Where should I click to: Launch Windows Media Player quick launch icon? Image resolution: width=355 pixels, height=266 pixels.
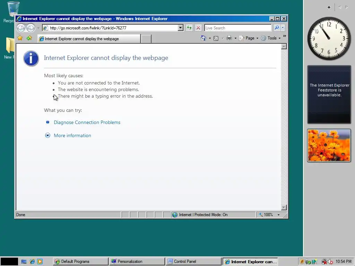(40, 261)
